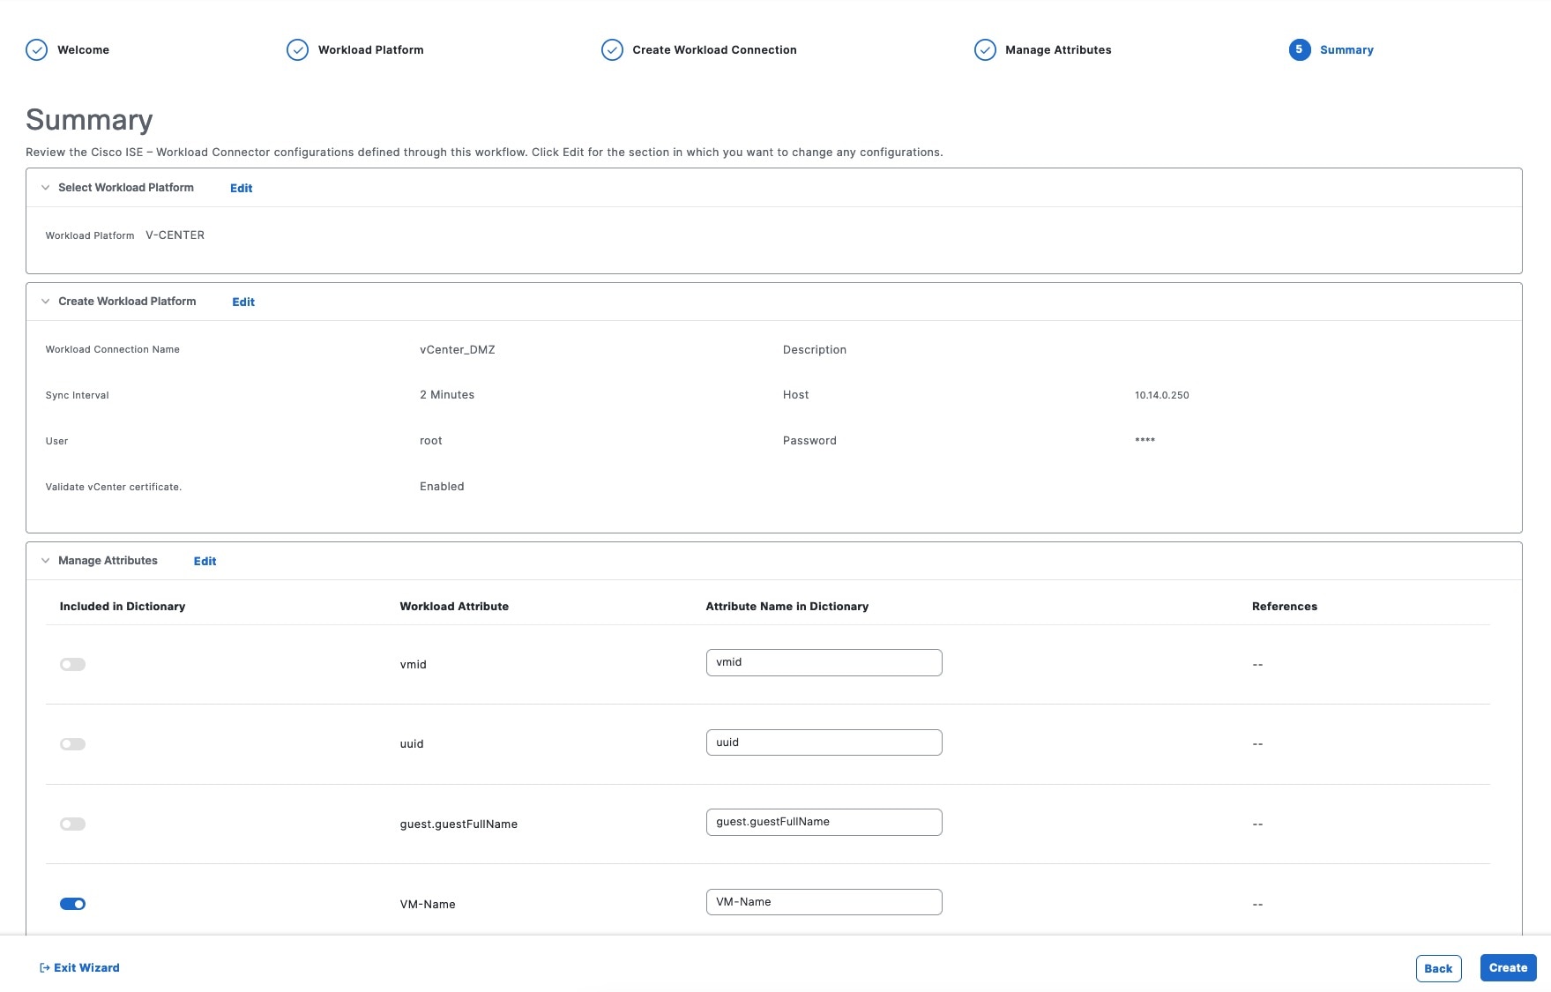Turn on the guest.guestFullName dictionary switch
1551x992 pixels.
(73, 824)
